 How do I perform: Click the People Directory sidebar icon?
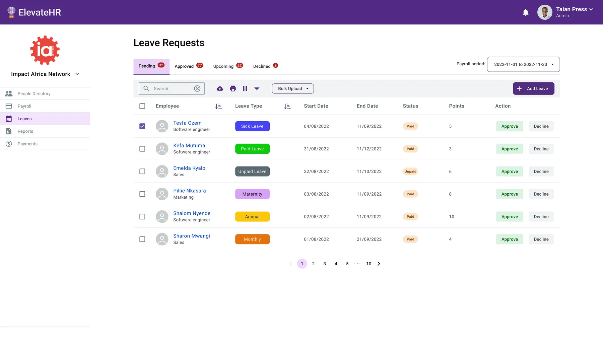[x=9, y=93]
